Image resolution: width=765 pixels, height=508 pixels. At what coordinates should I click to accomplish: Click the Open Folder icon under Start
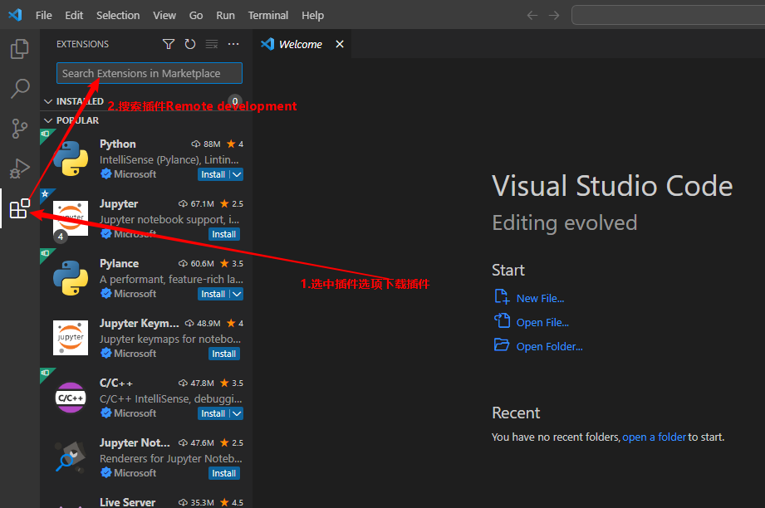pyautogui.click(x=502, y=344)
